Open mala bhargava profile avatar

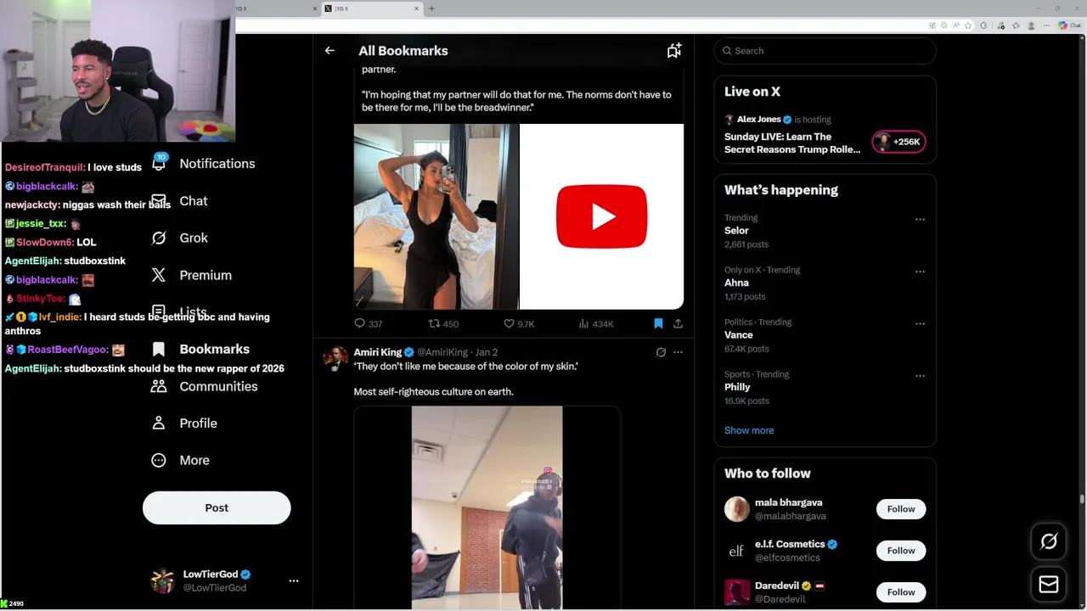[737, 509]
